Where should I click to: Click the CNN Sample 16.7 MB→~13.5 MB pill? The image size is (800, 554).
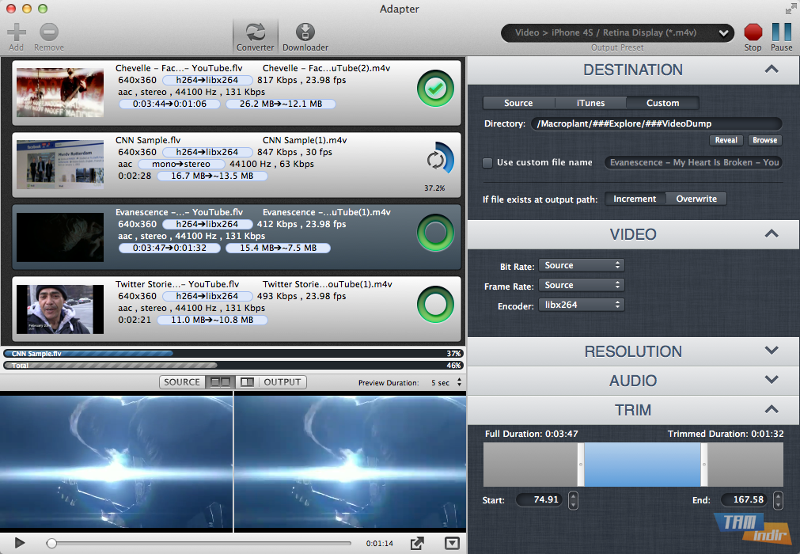212,176
